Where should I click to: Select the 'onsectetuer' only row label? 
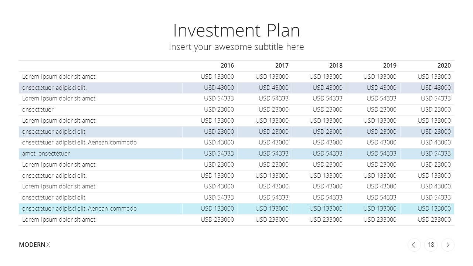[38, 109]
